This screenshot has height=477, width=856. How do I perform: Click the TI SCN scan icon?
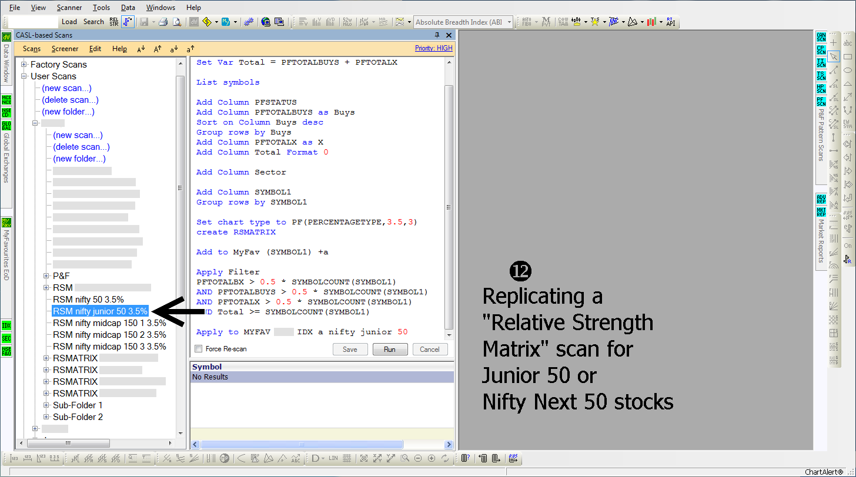(821, 62)
